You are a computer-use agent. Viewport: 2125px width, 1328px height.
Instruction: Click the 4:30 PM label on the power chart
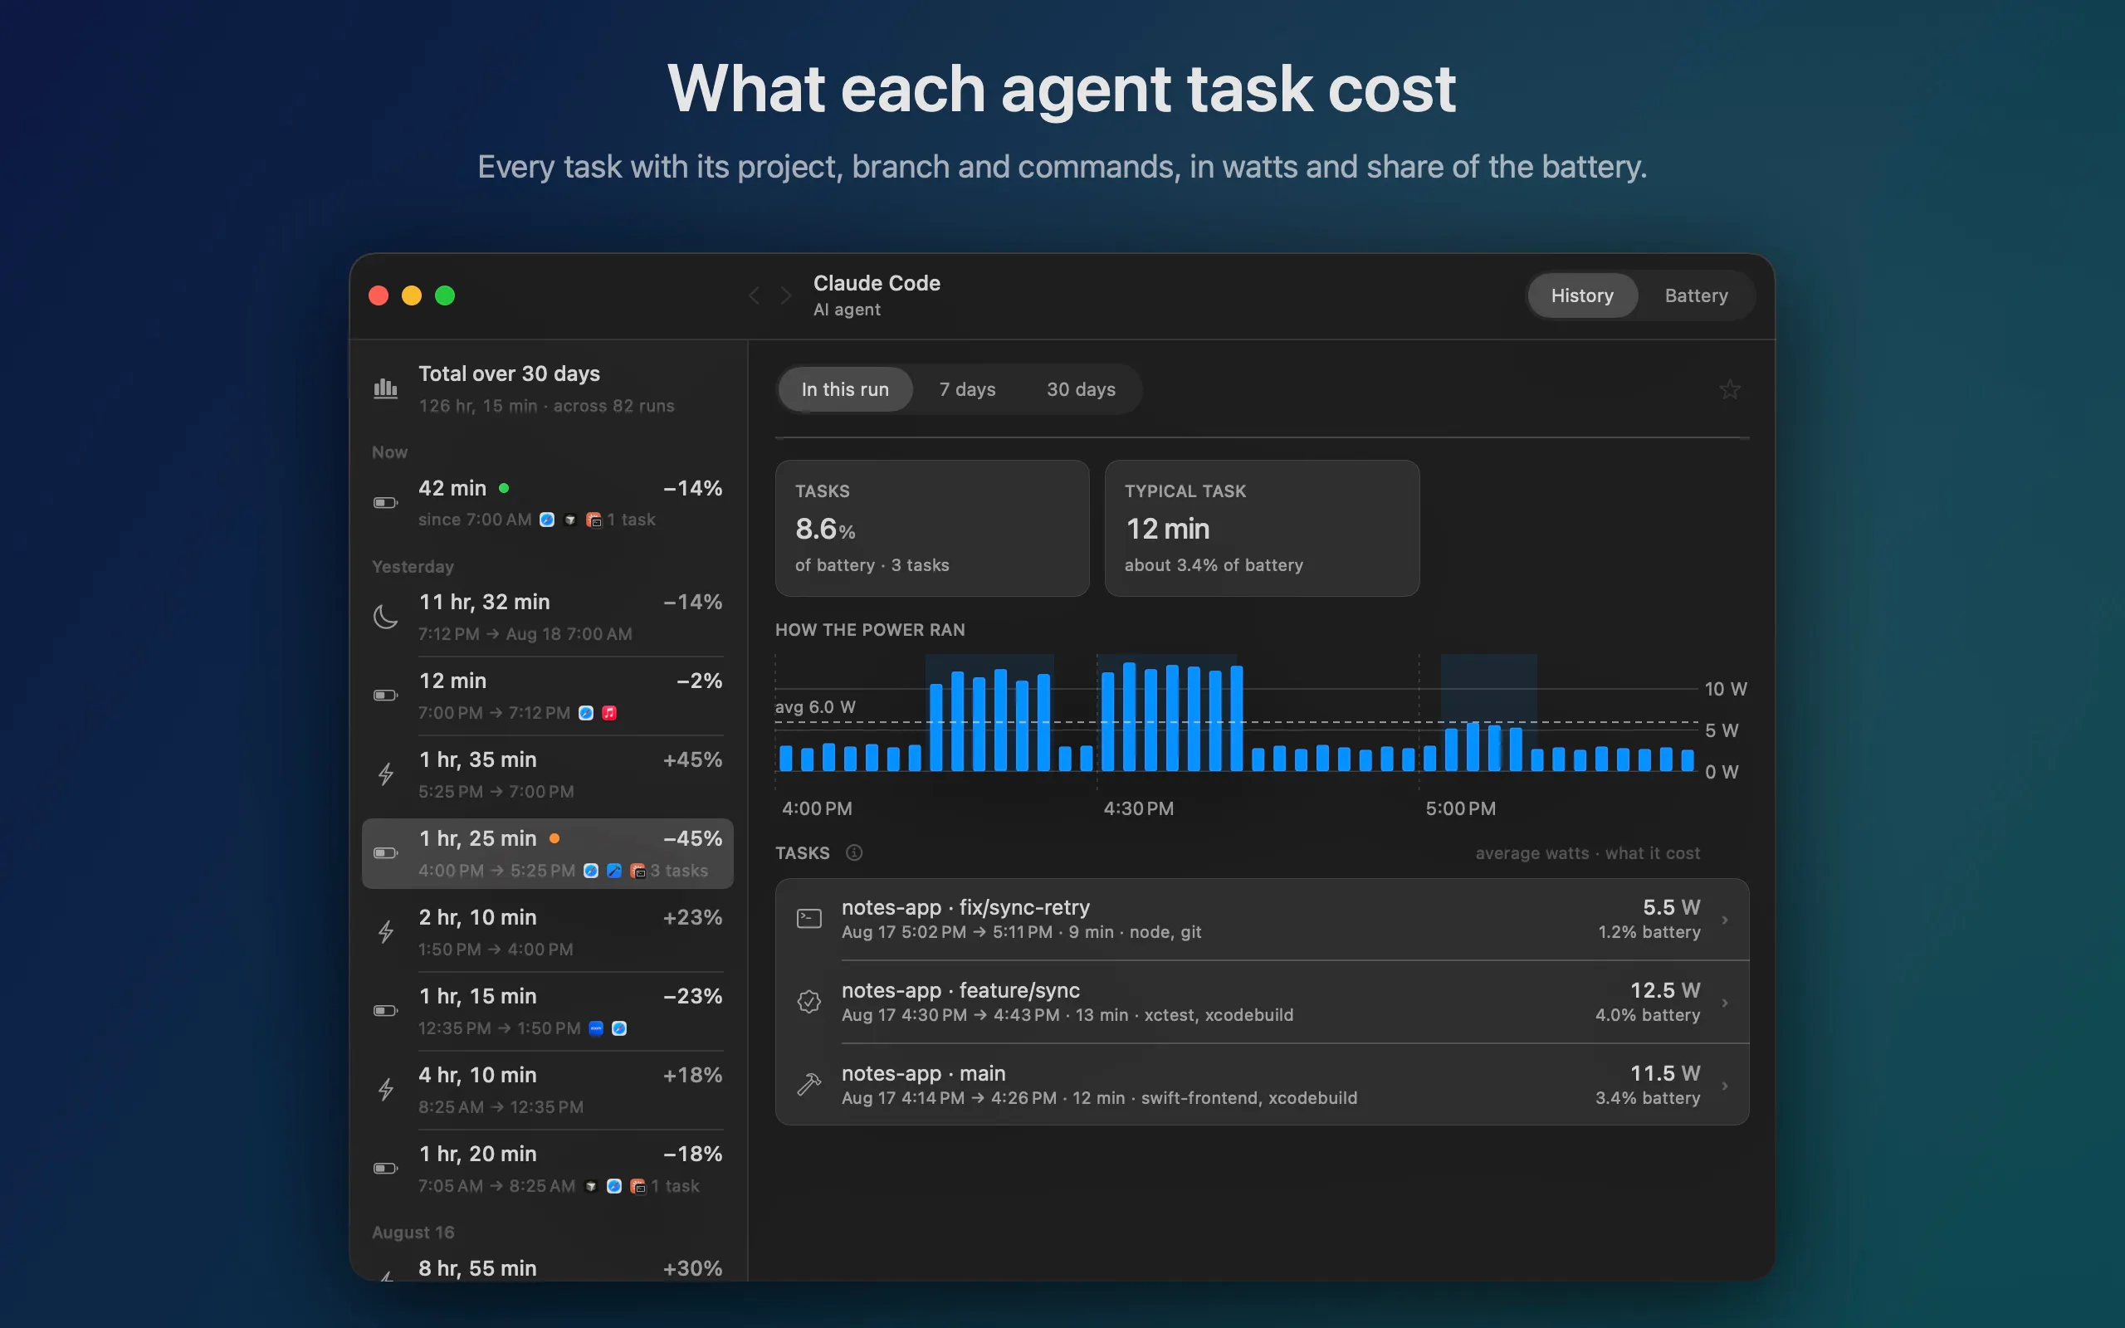[1138, 808]
